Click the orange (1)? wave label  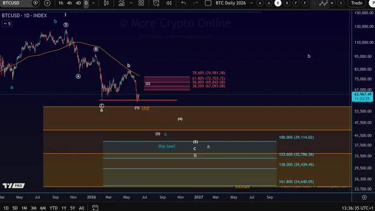[146, 108]
